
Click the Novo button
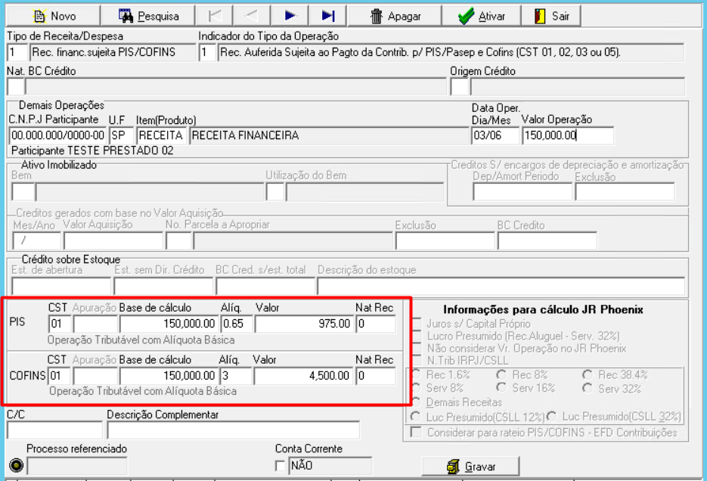pyautogui.click(x=53, y=16)
